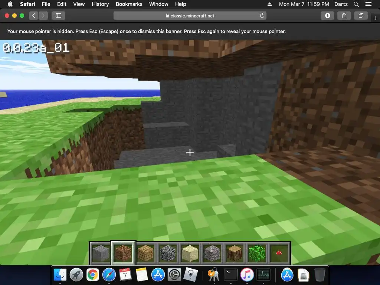This screenshot has height=285, width=380.
Task: Toggle the Safari sidebar
Action: tap(58, 16)
